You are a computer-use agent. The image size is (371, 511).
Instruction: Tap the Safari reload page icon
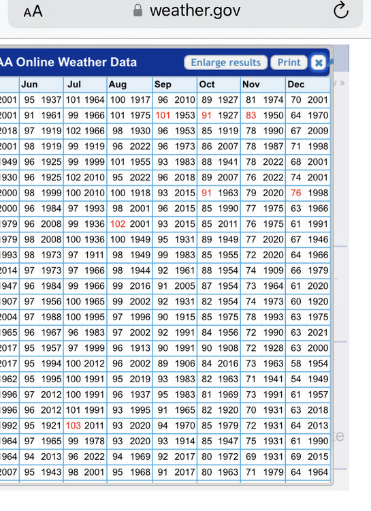pos(341,10)
